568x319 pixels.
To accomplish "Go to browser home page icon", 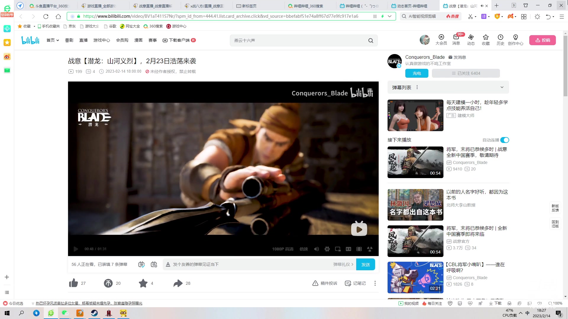I will [x=58, y=17].
